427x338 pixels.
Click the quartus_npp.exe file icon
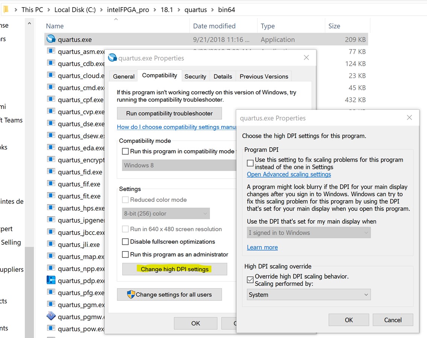(51, 268)
